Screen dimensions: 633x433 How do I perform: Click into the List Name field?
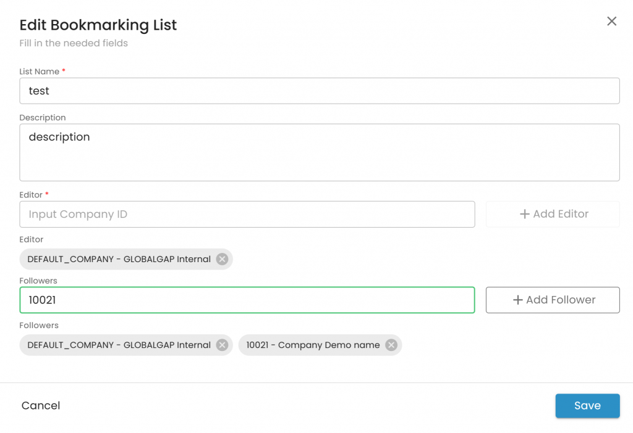[x=319, y=91]
